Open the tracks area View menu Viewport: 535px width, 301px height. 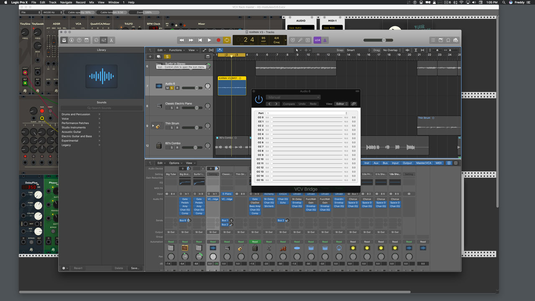coord(193,50)
